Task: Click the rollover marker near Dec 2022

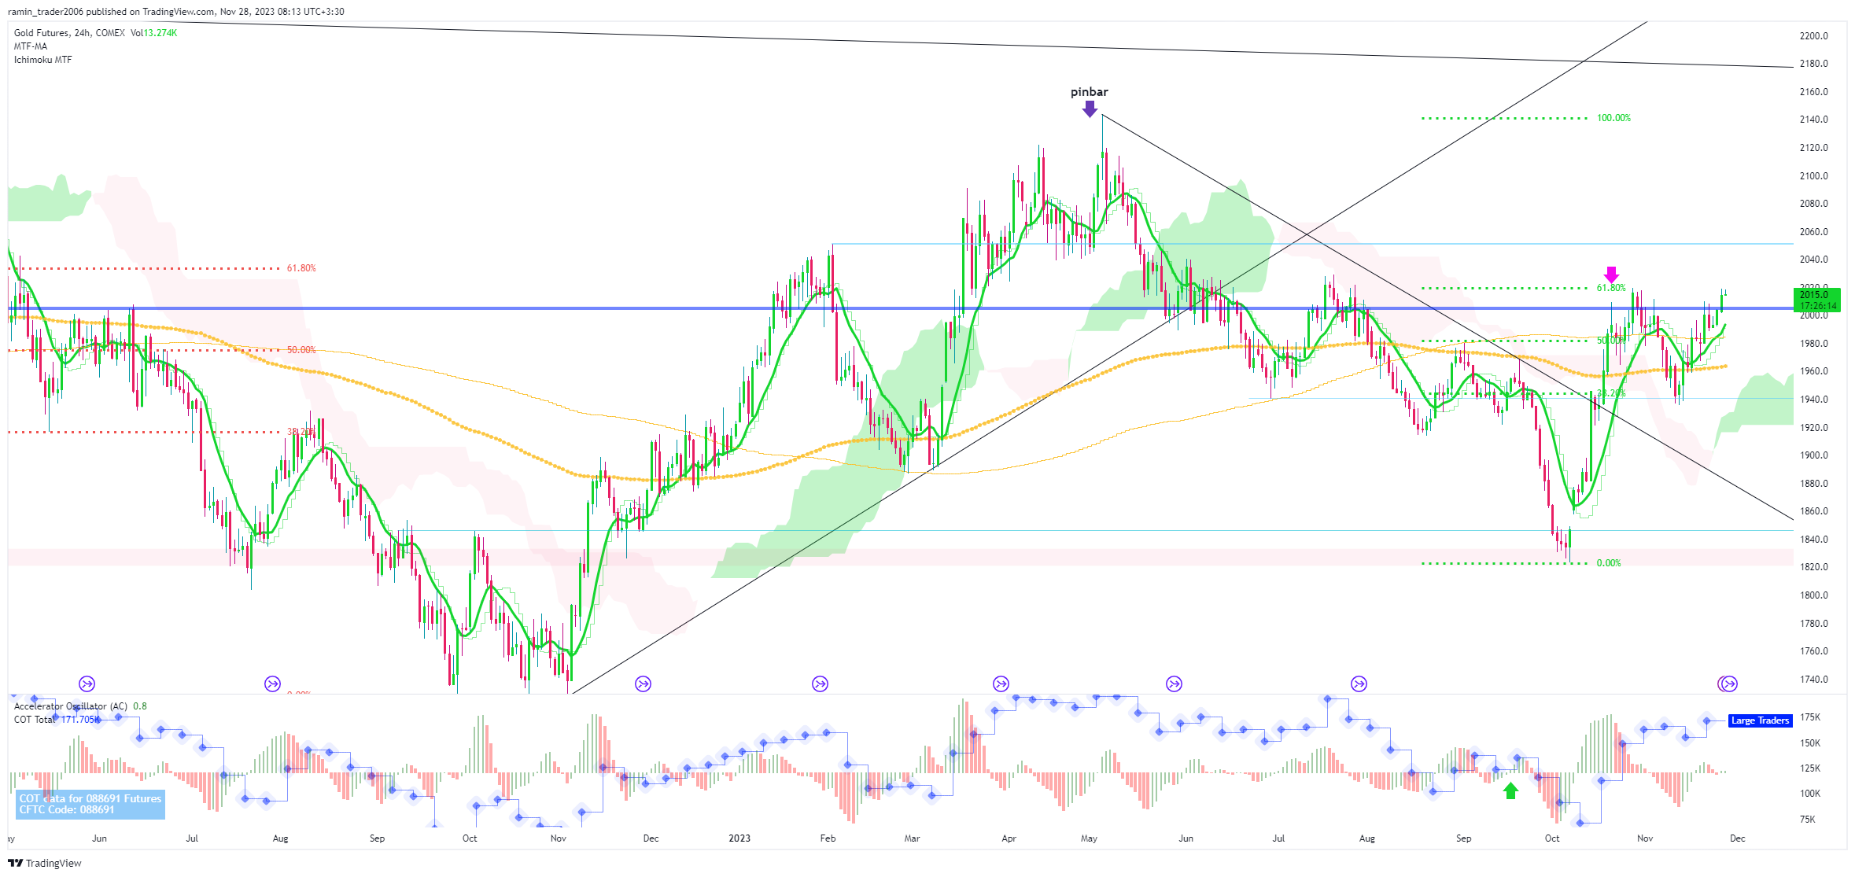Action: (643, 684)
